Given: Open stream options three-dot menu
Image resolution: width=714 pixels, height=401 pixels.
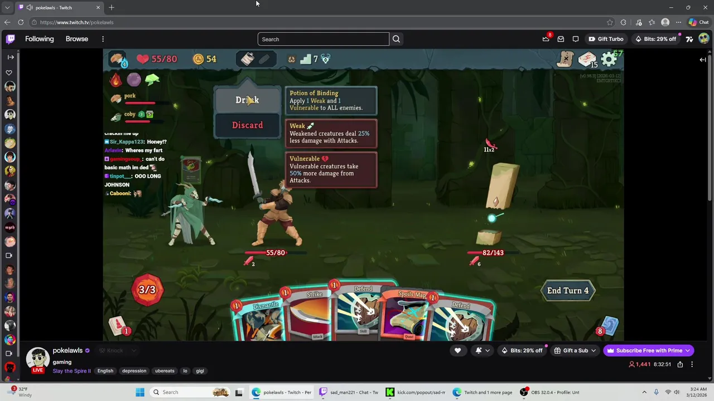Looking at the screenshot, I should point(692,364).
